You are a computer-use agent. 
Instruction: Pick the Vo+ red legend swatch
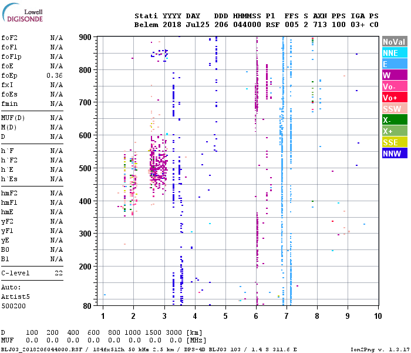[395, 98]
